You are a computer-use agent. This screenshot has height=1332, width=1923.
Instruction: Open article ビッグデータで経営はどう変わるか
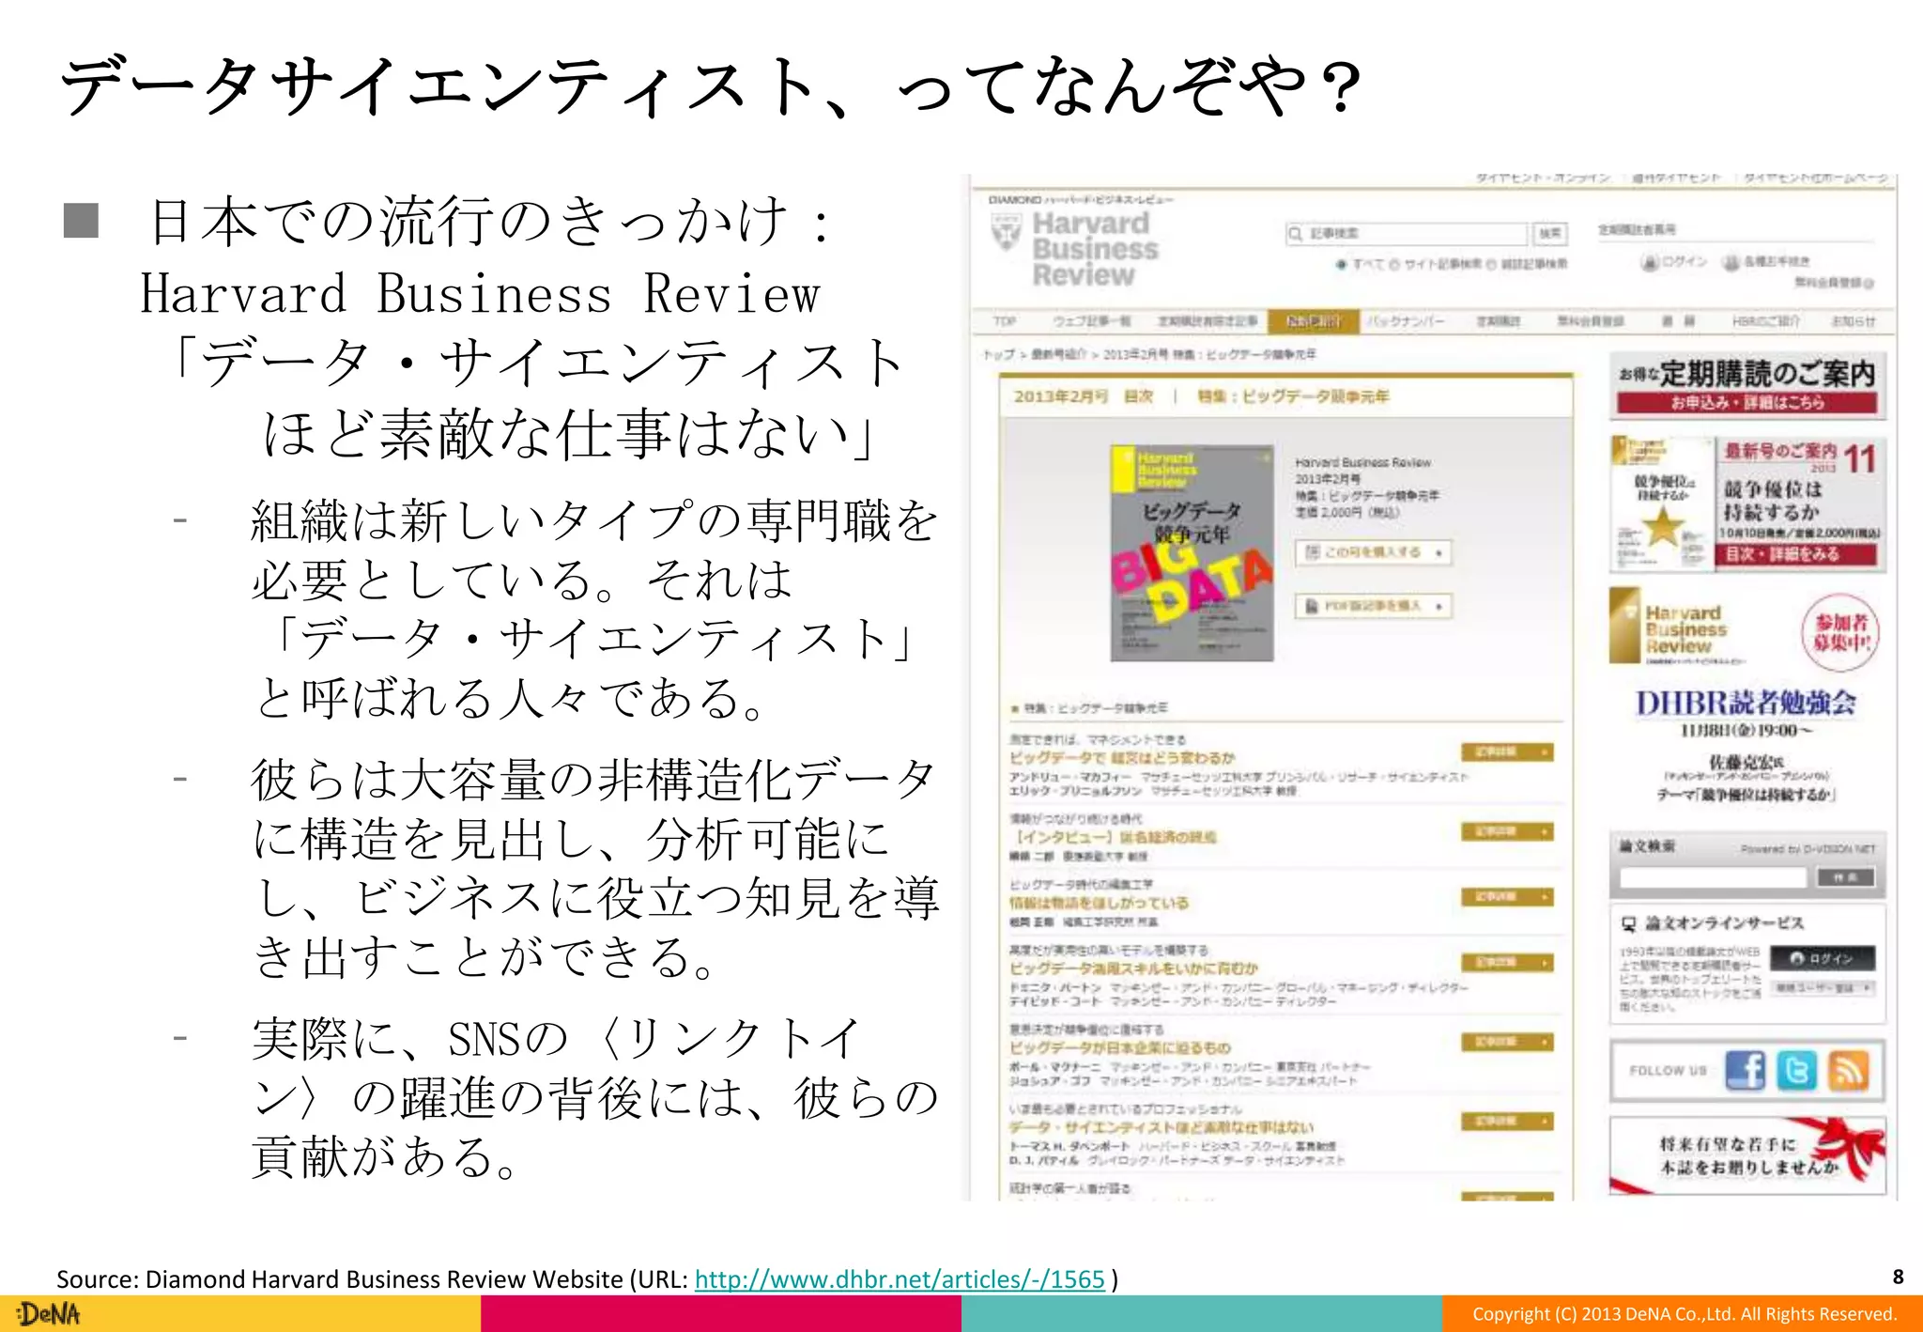point(1122,757)
